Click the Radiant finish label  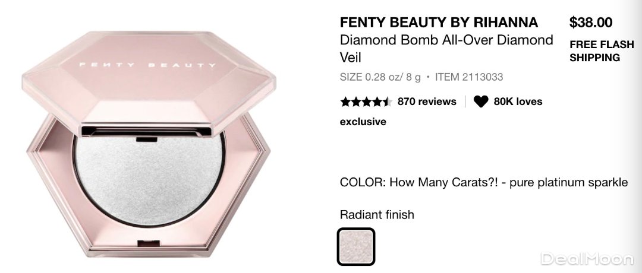pos(377,215)
